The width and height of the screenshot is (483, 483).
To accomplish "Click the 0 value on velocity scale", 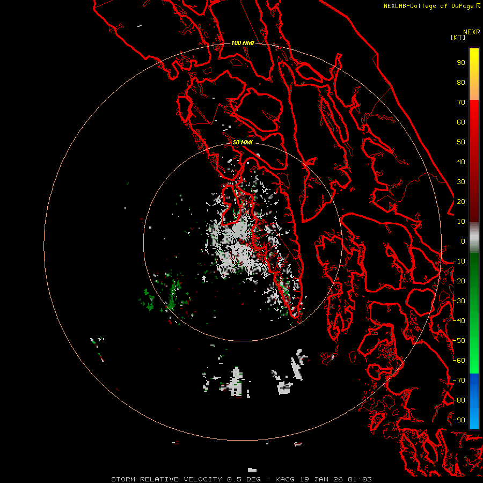I will pyautogui.click(x=463, y=241).
